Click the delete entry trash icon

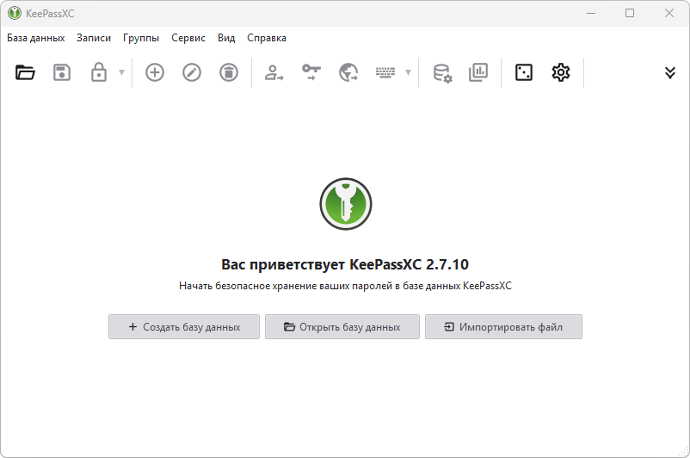click(228, 72)
